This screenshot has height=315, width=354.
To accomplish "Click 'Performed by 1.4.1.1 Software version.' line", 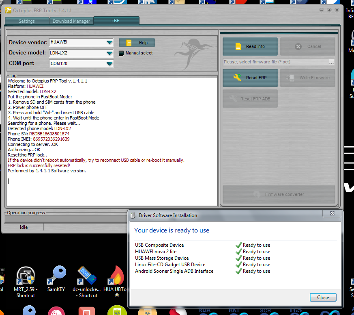I will click(x=47, y=171).
